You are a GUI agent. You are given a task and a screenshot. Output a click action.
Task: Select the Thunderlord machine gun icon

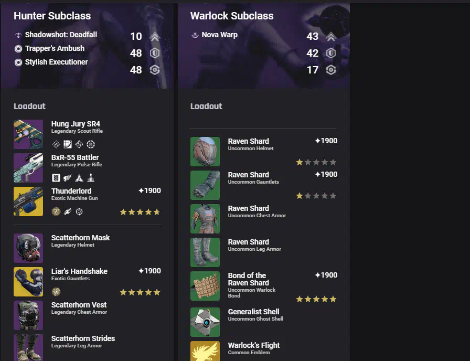point(28,201)
